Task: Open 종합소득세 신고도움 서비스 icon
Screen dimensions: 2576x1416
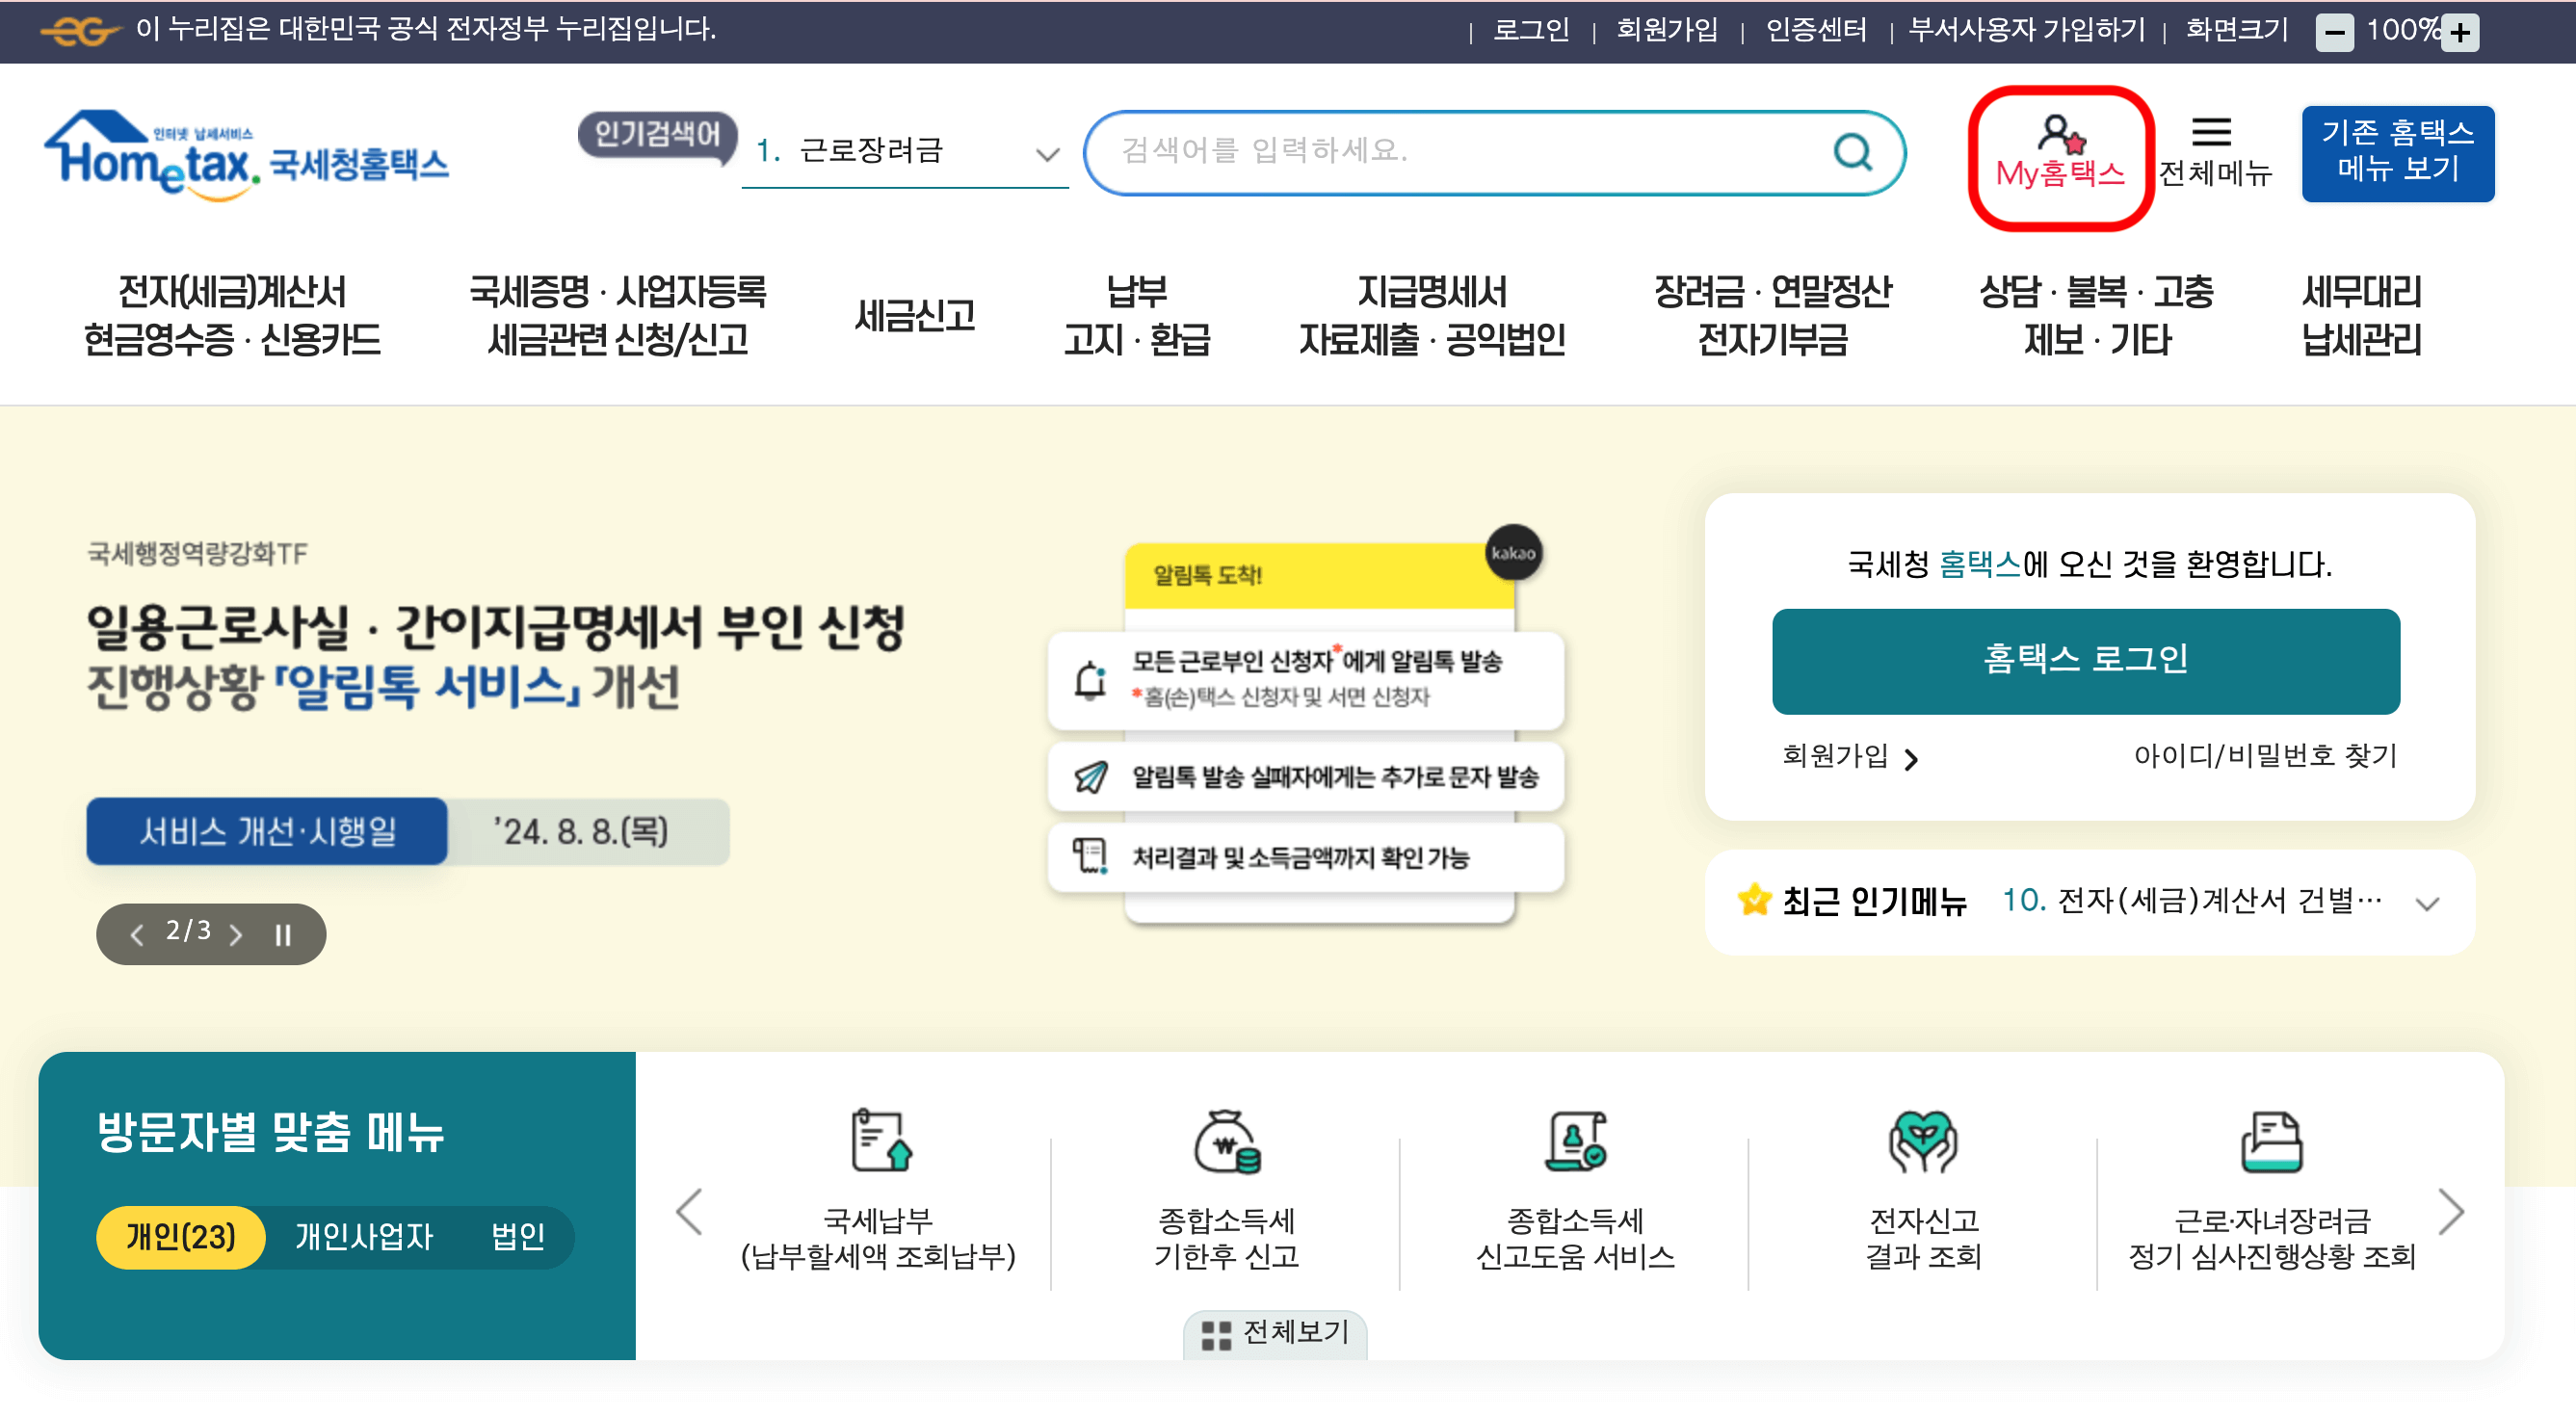Action: pyautogui.click(x=1575, y=1142)
